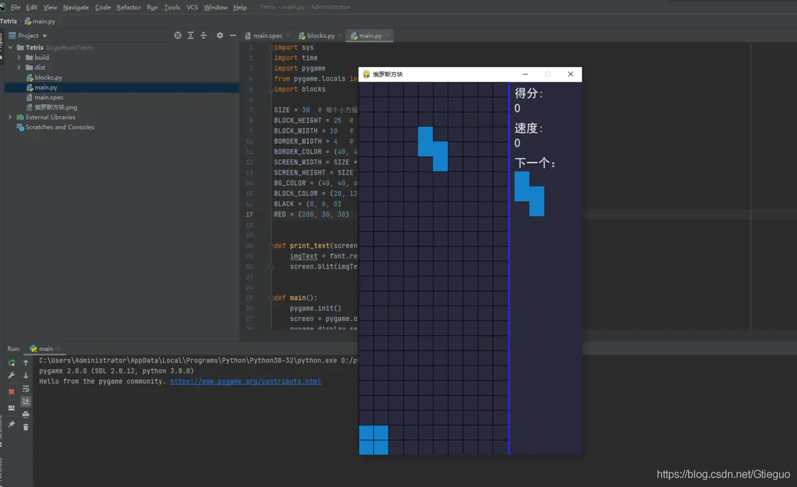The width and height of the screenshot is (797, 487).
Task: Click the trash icon to clear console output
Action: (26, 427)
